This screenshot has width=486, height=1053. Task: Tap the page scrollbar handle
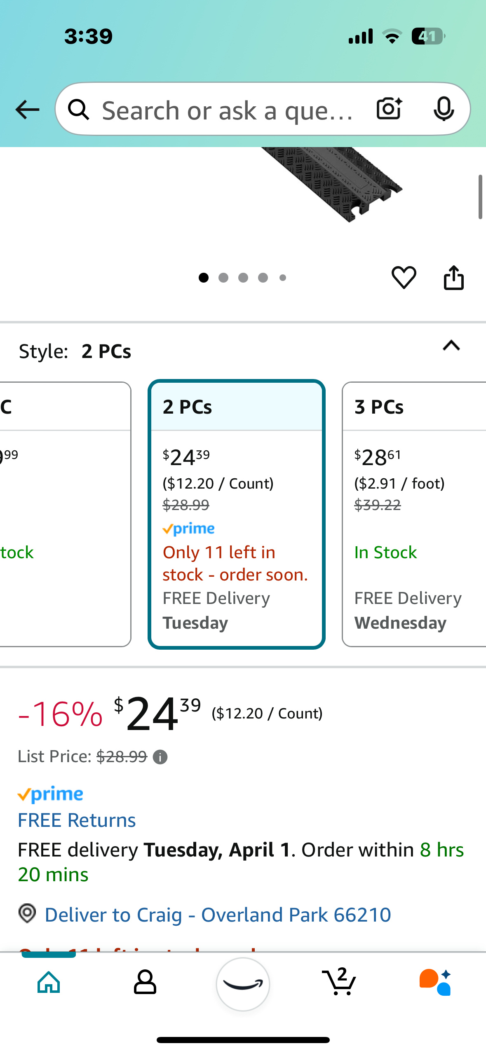[480, 197]
